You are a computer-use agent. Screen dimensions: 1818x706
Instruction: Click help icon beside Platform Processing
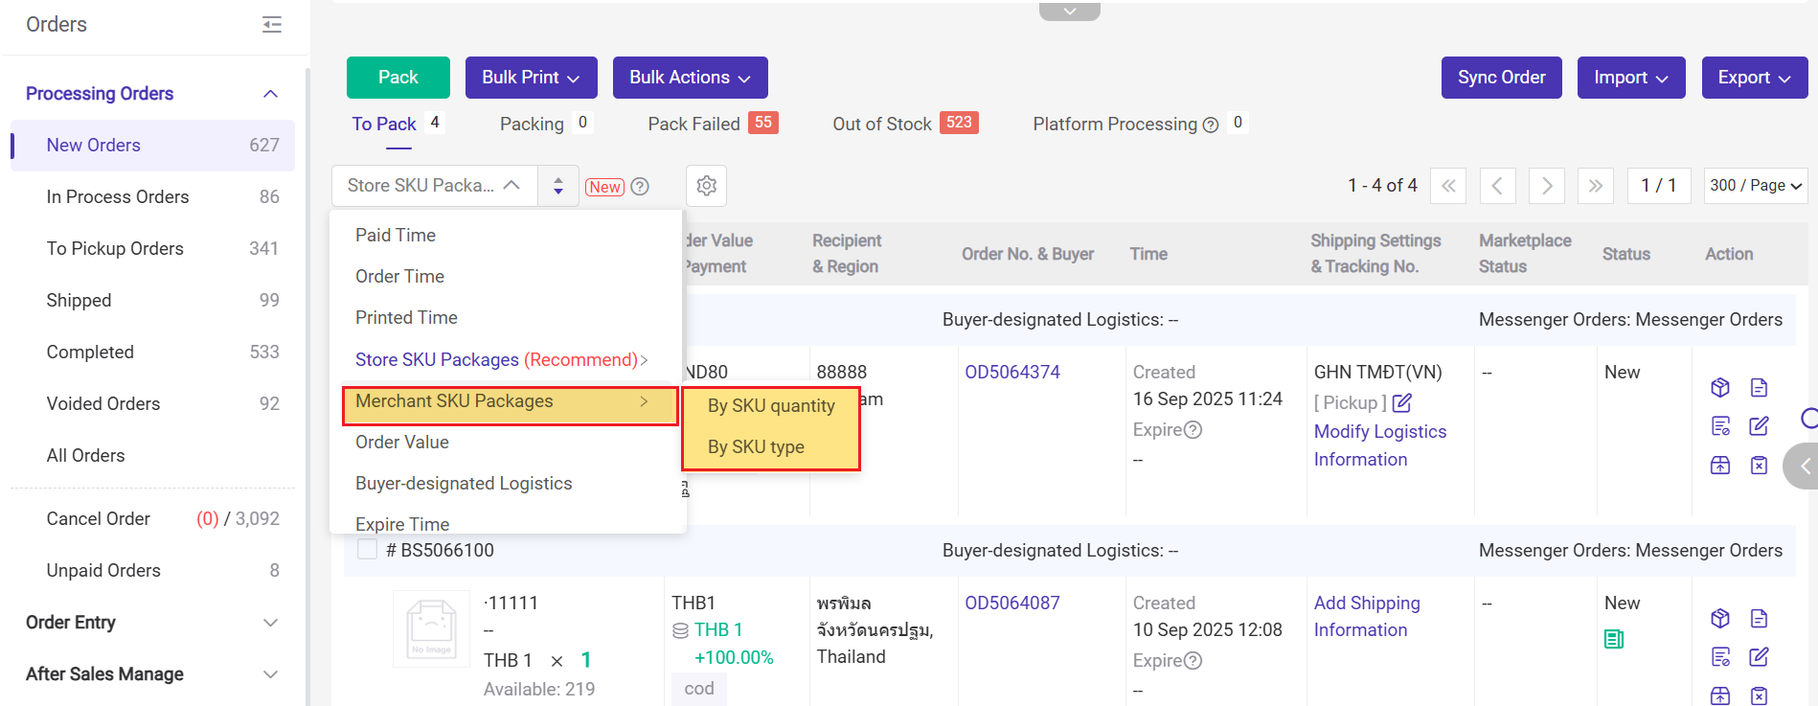pos(1211,125)
